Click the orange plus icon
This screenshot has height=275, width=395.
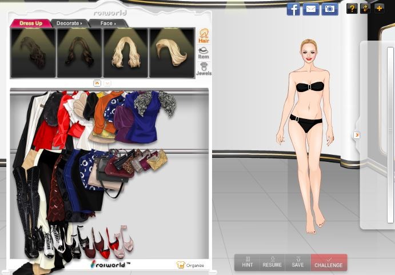(379, 9)
